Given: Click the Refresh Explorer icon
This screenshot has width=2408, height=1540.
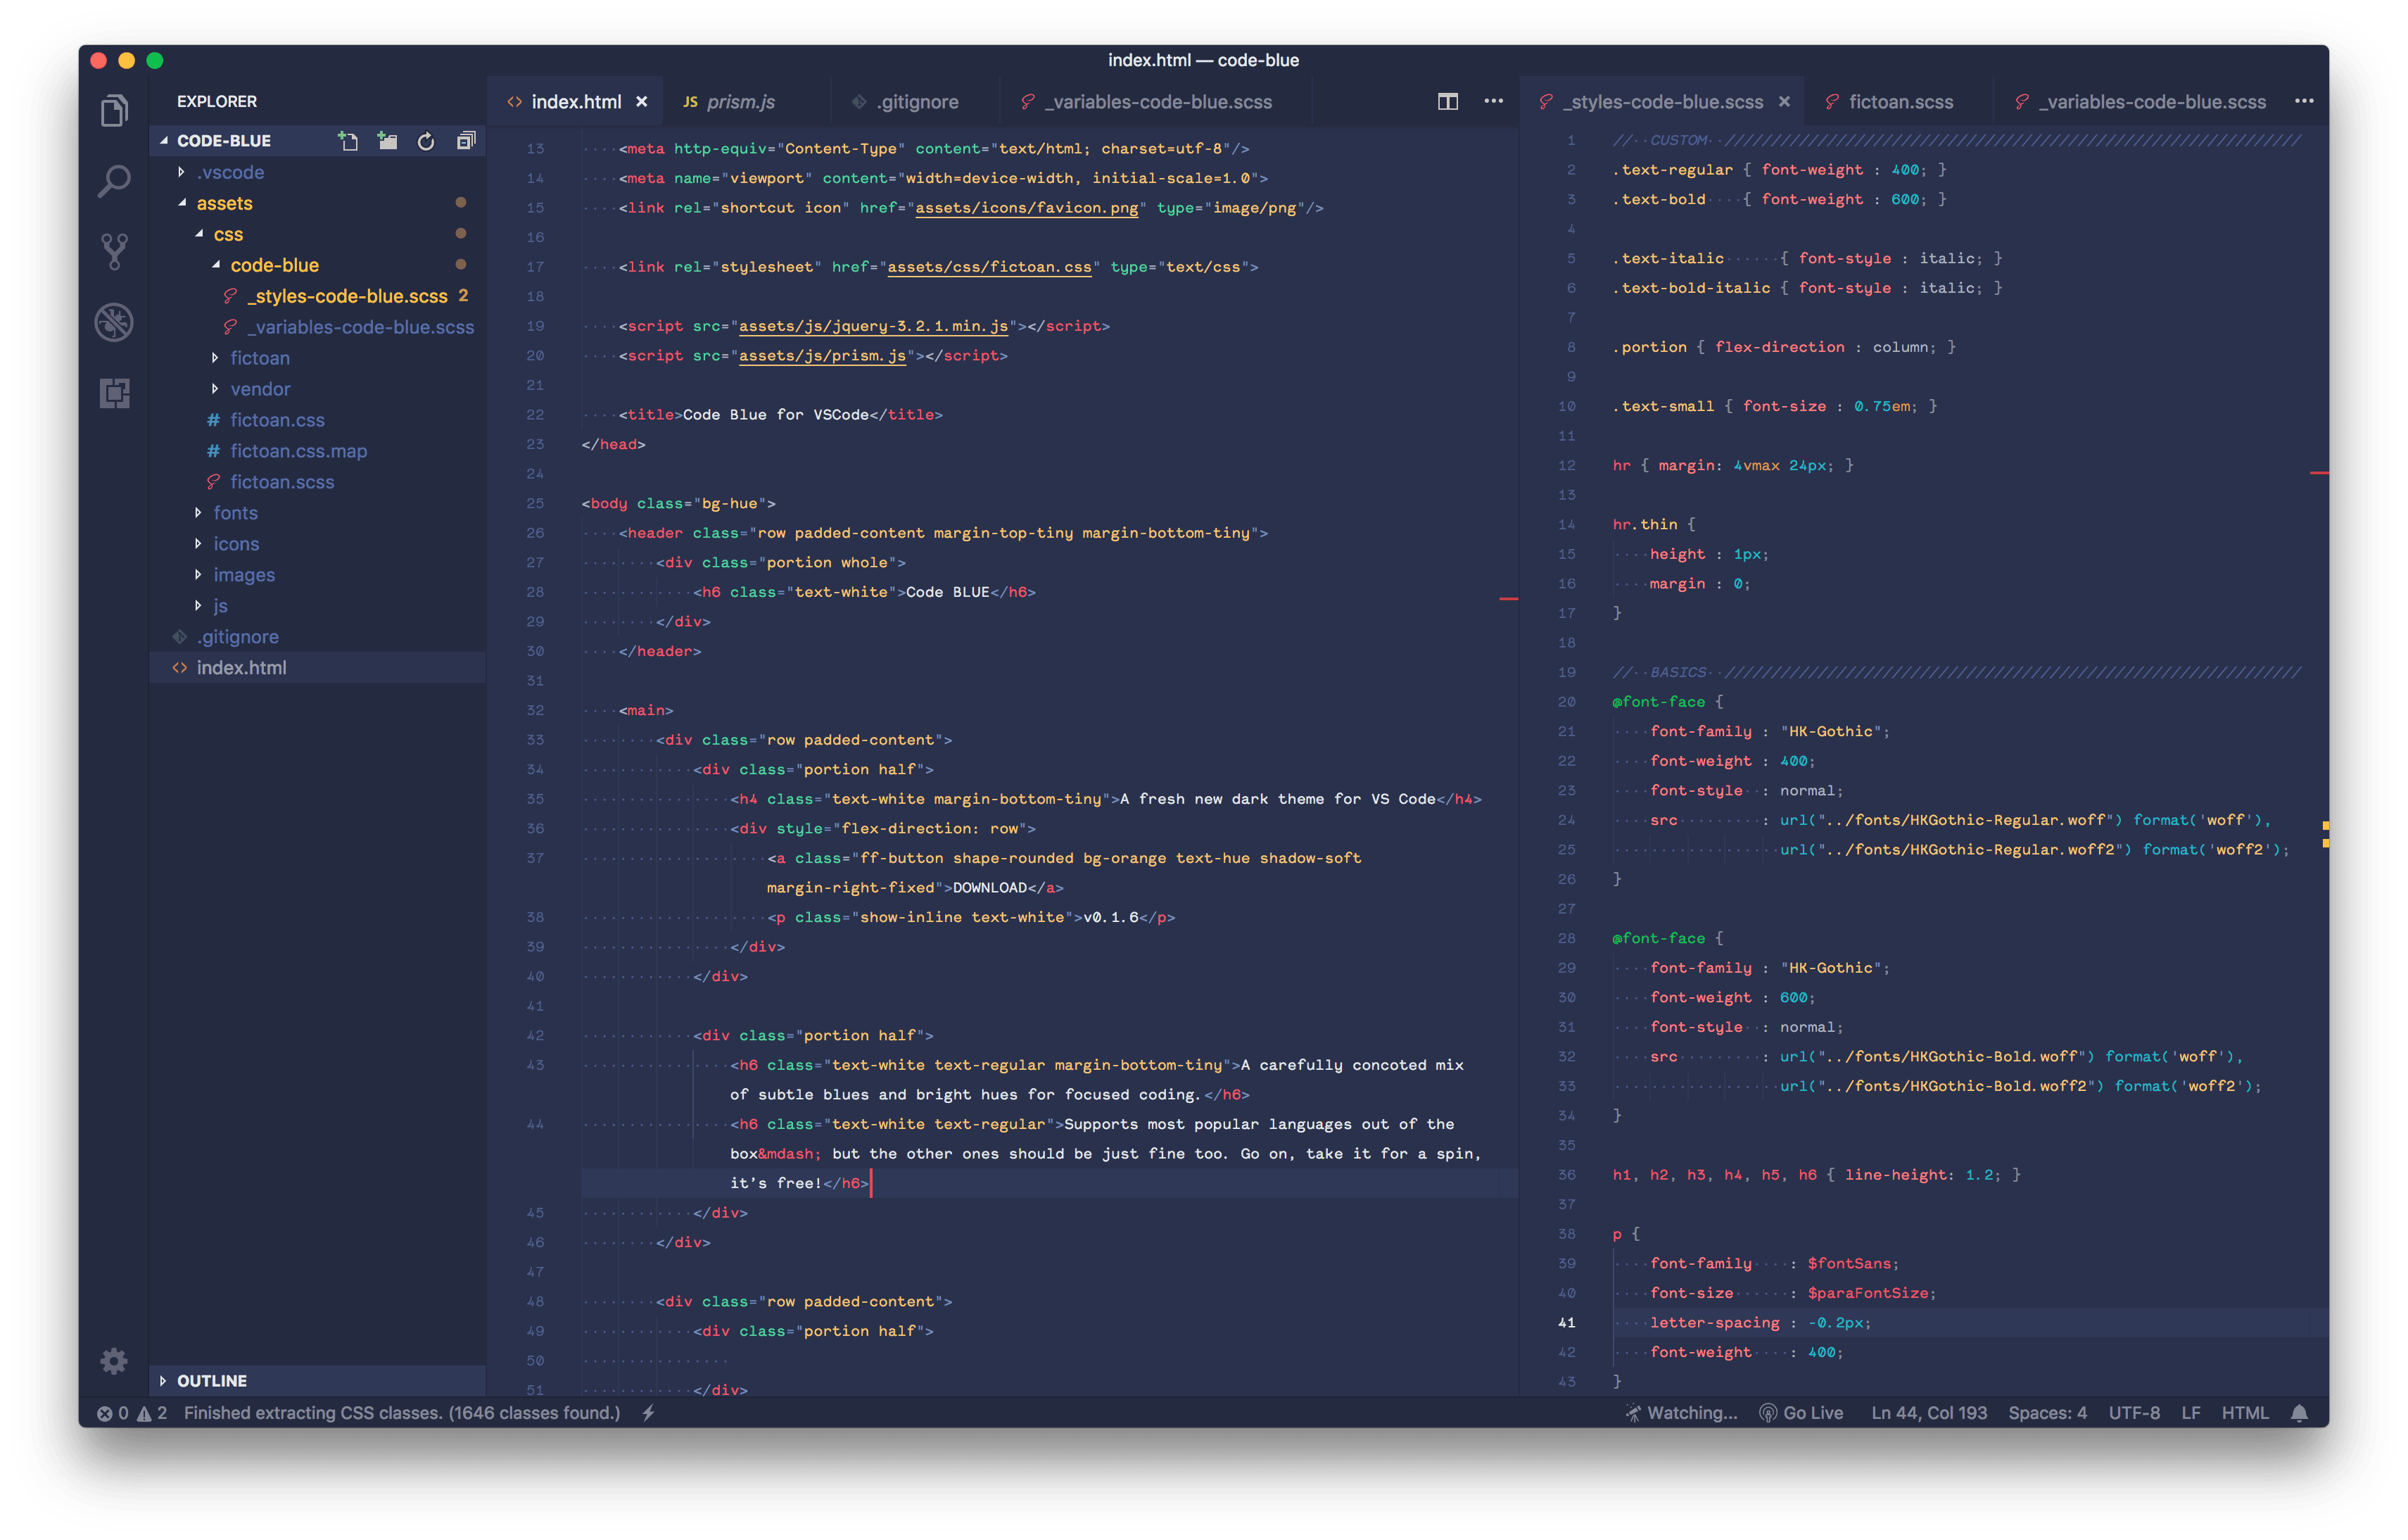Looking at the screenshot, I should click(x=426, y=141).
